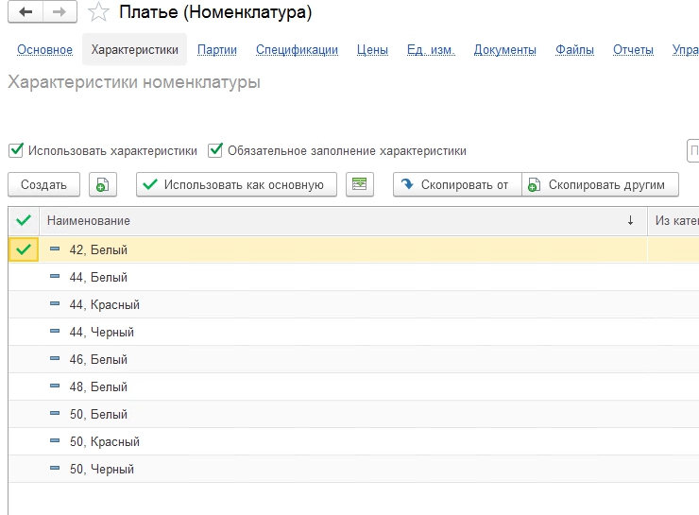Select the 50, Черный characteristic
The image size is (699, 515).
102,469
